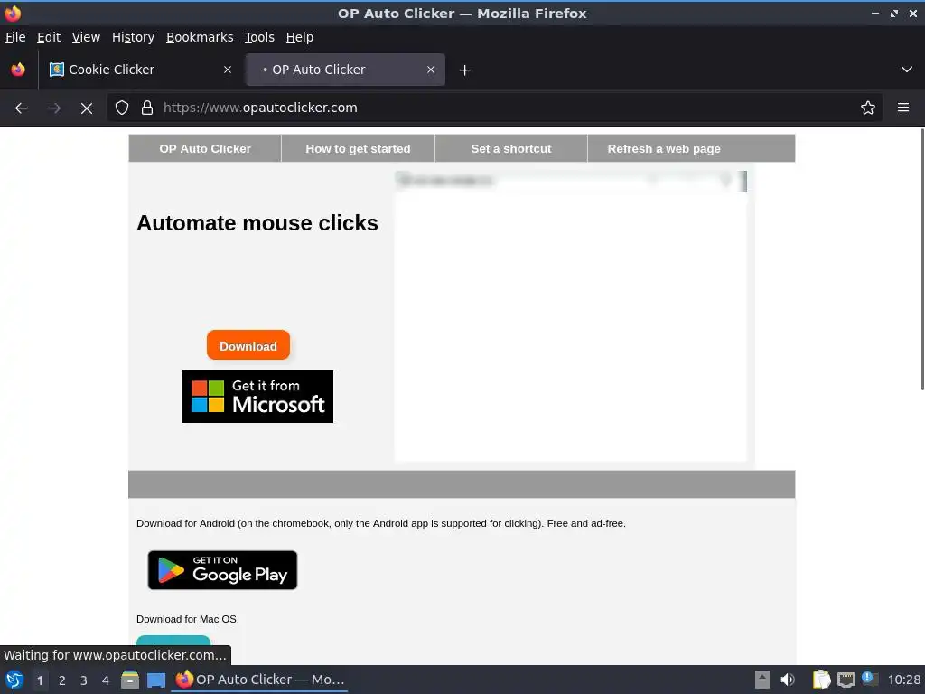The width and height of the screenshot is (925, 694).
Task: Click the page vertical scrollbar
Action: pos(922,259)
